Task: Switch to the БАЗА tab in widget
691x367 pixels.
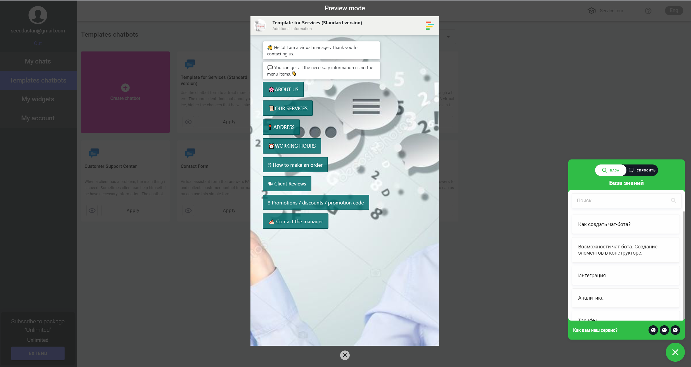Action: [x=611, y=170]
